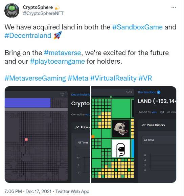Viewport: 184px width, 196px height.
Task: Follow the #metaverse hashtag link
Action: click(63, 53)
